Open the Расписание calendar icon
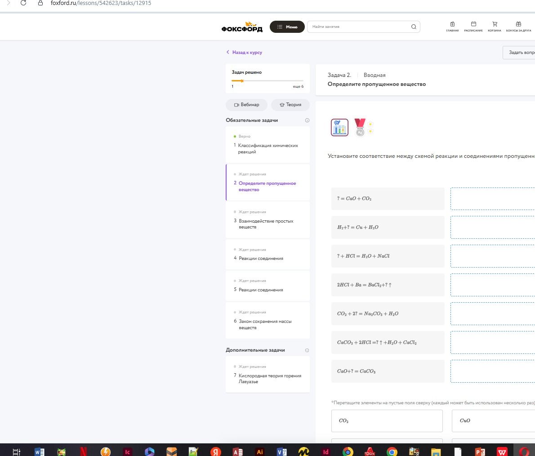 [x=473, y=27]
